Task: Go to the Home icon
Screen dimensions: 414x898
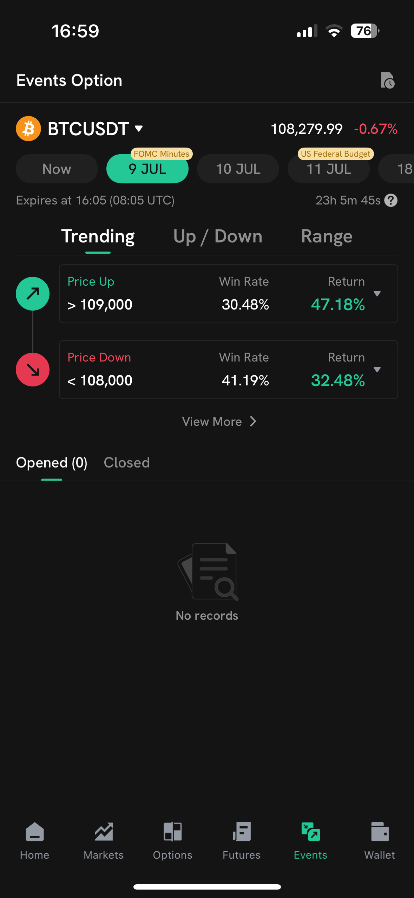Action: 34,832
